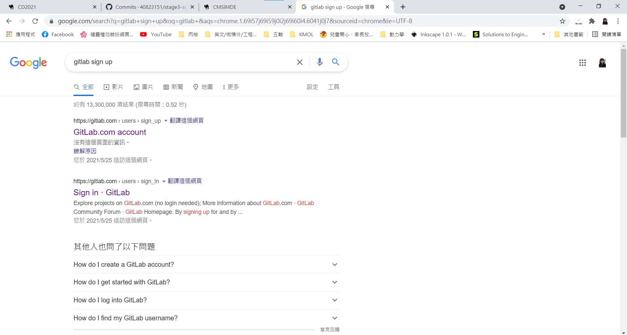Click the browser forward arrow
This screenshot has height=335, width=627.
pos(22,21)
